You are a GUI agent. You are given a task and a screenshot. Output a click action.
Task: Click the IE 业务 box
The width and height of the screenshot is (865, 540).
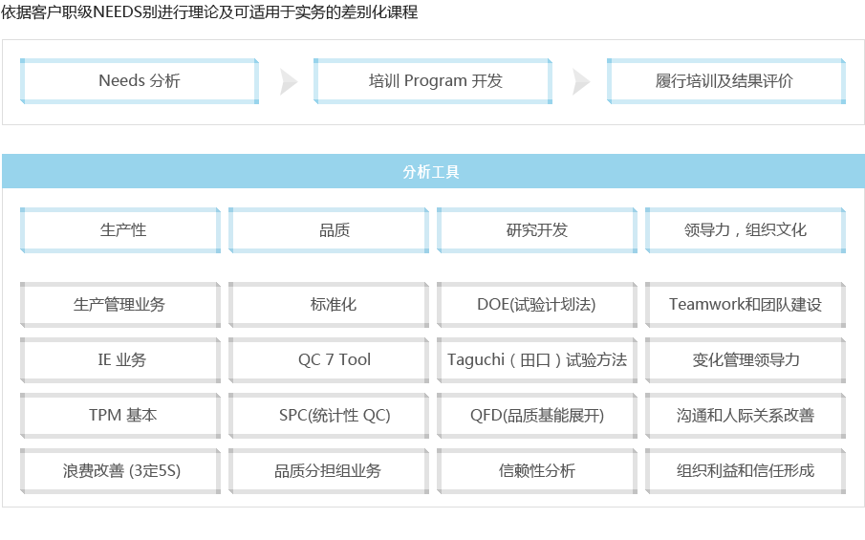click(120, 360)
